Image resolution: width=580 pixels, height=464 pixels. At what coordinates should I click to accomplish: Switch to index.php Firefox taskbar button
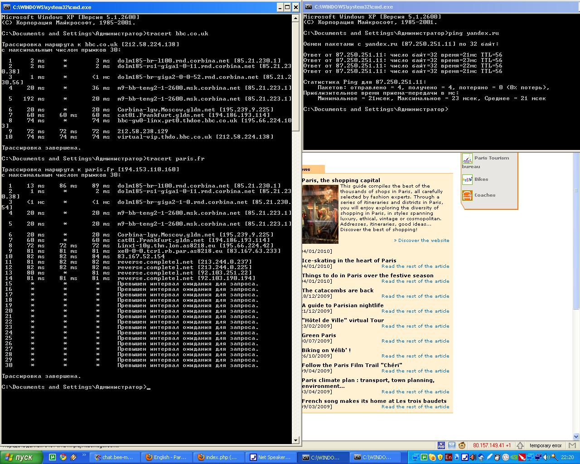[x=219, y=457]
